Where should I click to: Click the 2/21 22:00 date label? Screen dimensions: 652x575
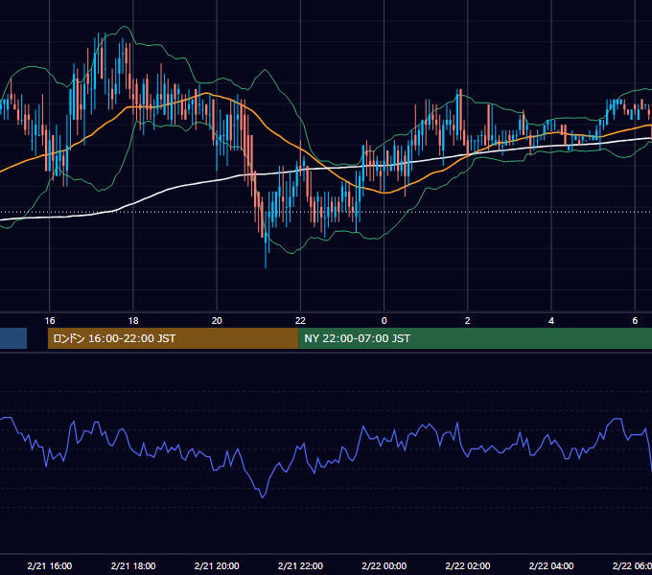(300, 565)
